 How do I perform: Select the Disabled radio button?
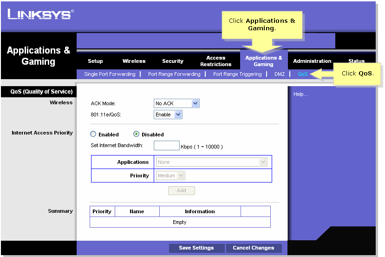tap(136, 134)
